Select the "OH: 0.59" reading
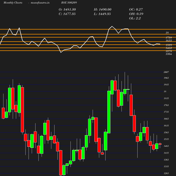 pyautogui.click(x=136, y=14)
